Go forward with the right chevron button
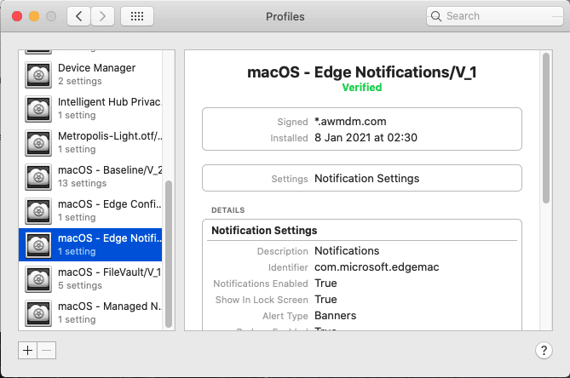 (x=102, y=16)
